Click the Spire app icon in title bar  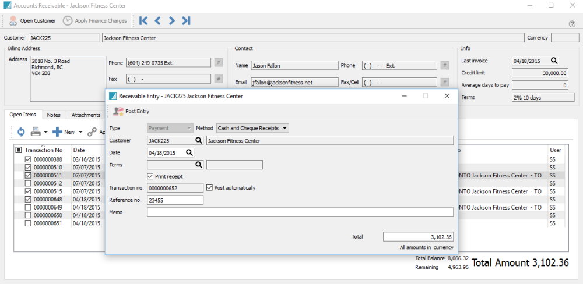6,6
